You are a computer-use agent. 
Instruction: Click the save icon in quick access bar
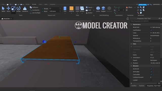[8, 5]
